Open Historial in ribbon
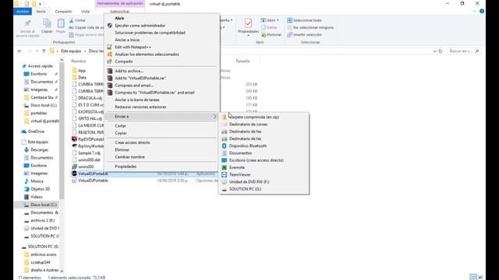499x280 pixels. 271,35
